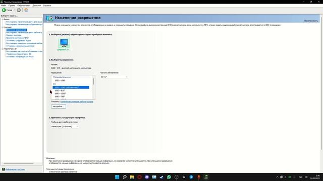Select 1920 × 1080 (собственное) resolution
Screen dimensions: 323x181
click(71, 87)
